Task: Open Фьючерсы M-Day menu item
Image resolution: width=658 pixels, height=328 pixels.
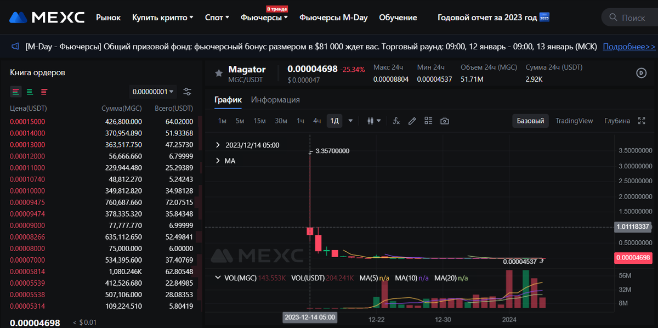Action: coord(333,18)
